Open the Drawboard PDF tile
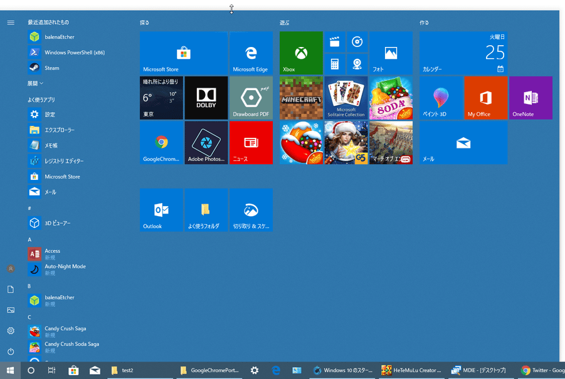The image size is (565, 379). click(251, 98)
